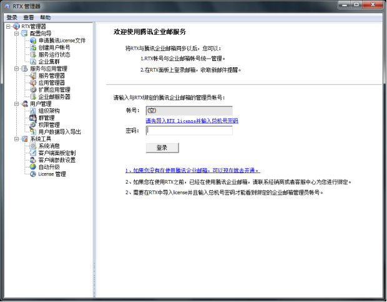Viewport: 387px width, 302px height.
Task: Click the RTX管理器 root node icon
Action: [16, 26]
